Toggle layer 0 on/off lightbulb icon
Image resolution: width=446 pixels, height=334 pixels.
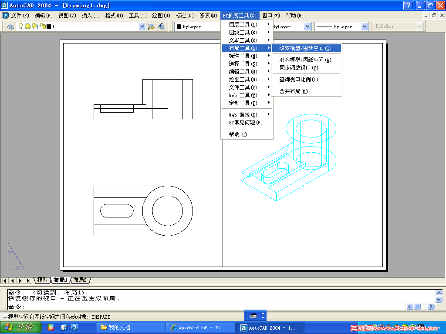point(20,27)
